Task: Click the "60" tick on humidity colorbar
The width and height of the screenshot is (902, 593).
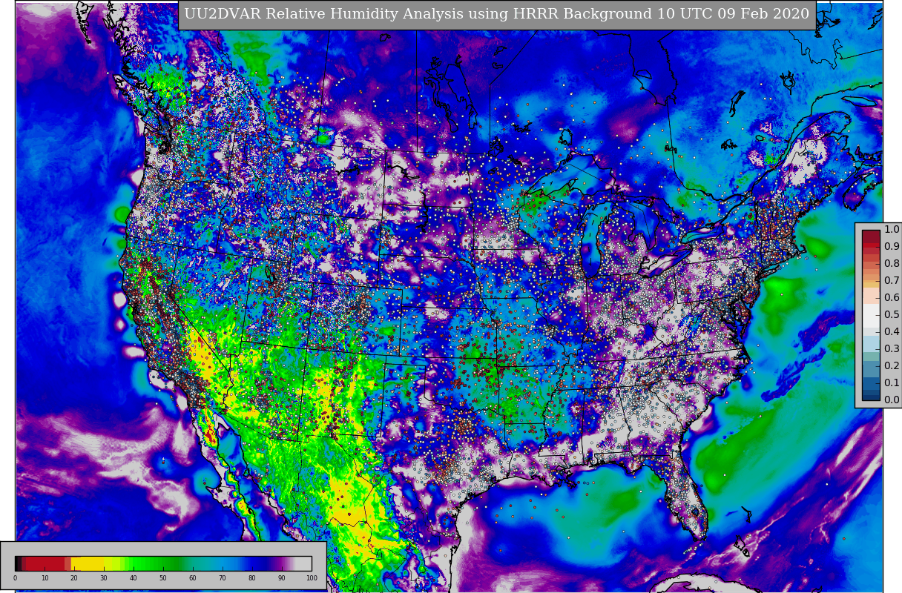Action: [x=193, y=578]
